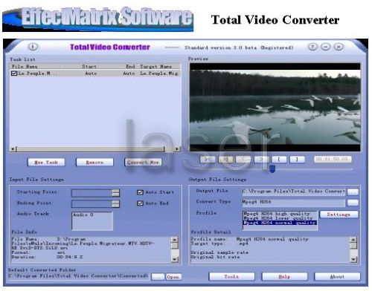Open the profile Settings button
372x291 pixels.
point(339,215)
